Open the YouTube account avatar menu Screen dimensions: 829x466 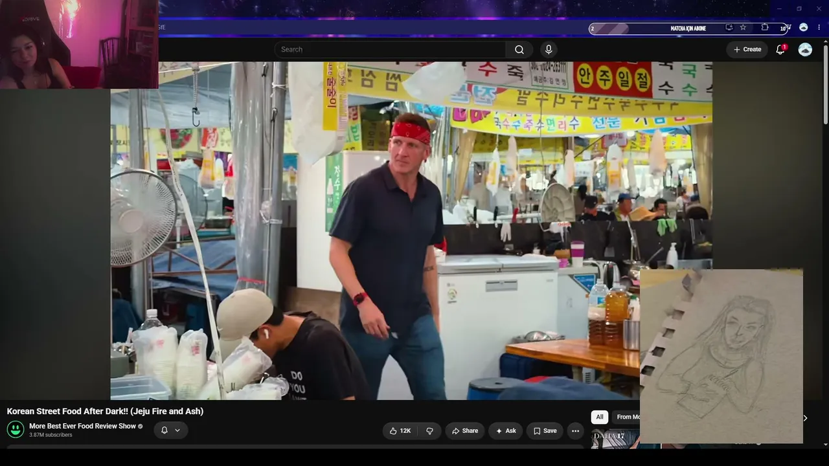tap(805, 49)
